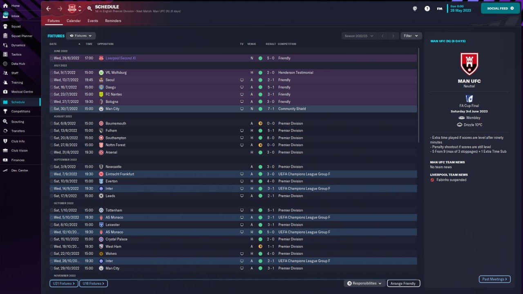Screen dimensions: 523x294
Task: Click the FA Cup Final competition icon
Action: [x=469, y=99]
